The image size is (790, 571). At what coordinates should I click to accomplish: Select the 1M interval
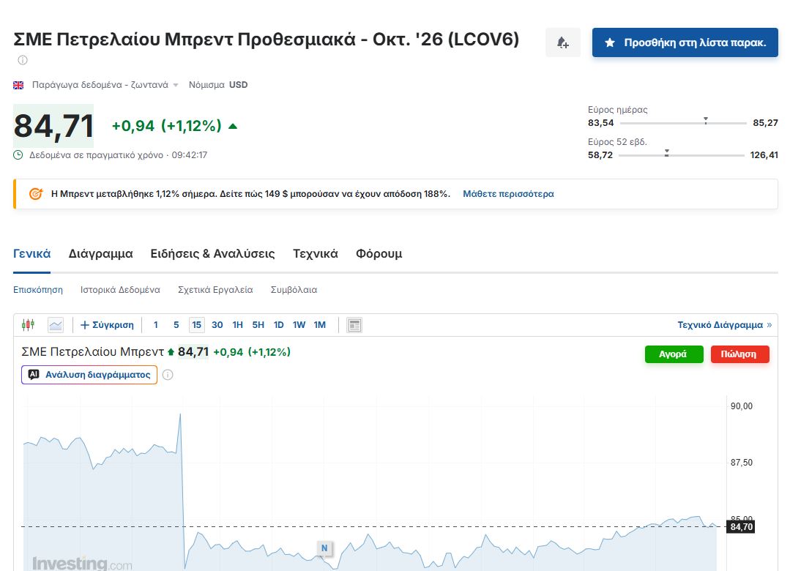point(319,325)
